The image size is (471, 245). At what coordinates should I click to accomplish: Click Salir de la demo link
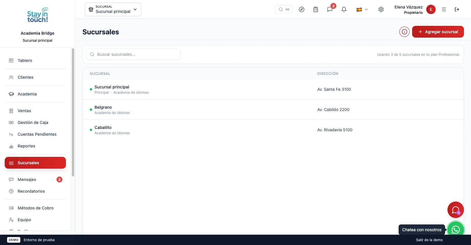[x=429, y=240]
